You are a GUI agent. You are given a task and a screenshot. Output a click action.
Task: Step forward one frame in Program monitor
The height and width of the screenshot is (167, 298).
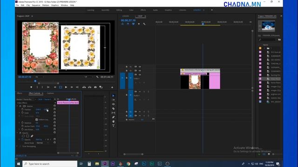pyautogui.click(x=72, y=87)
